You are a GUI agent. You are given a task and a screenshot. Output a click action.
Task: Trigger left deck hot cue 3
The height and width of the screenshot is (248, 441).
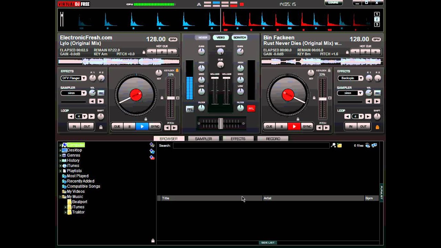pyautogui.click(x=172, y=52)
